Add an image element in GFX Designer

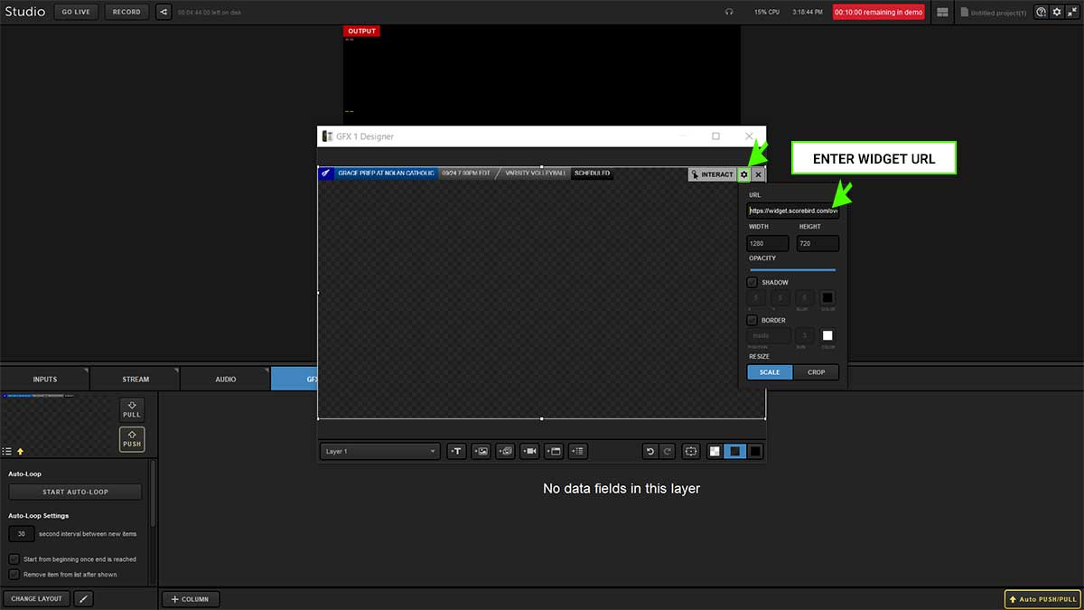click(x=481, y=451)
